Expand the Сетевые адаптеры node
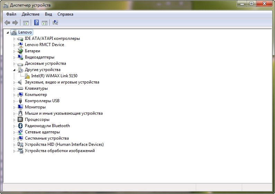Screen dimensions: 275x194 click(x=15, y=132)
